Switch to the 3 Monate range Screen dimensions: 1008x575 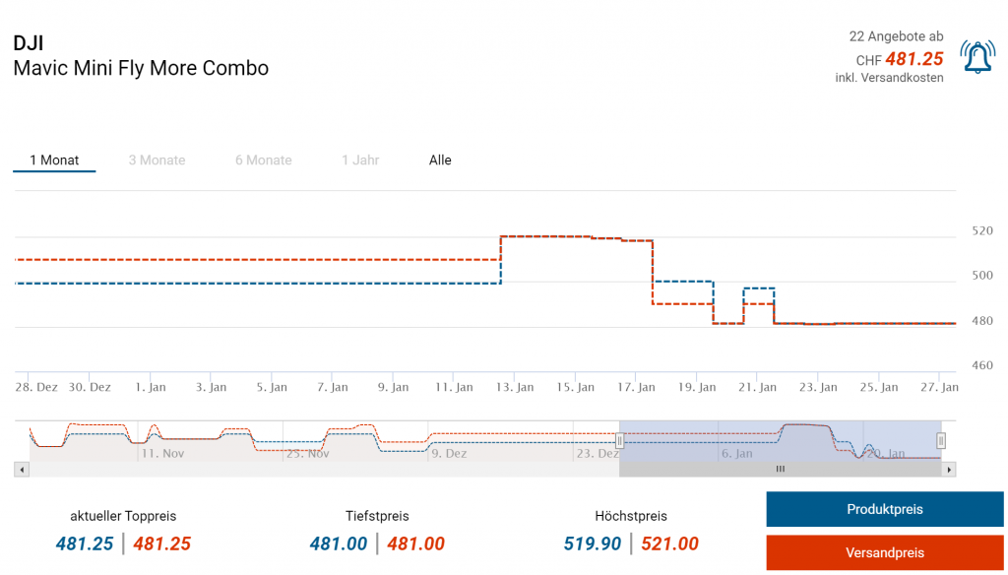coord(157,160)
